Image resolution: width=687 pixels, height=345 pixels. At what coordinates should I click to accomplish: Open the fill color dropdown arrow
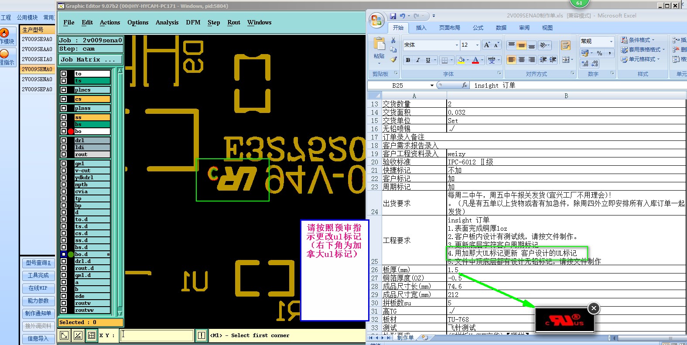point(468,60)
